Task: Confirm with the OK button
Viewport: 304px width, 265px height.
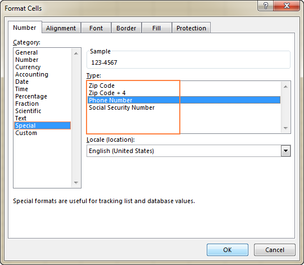Action: click(228, 250)
